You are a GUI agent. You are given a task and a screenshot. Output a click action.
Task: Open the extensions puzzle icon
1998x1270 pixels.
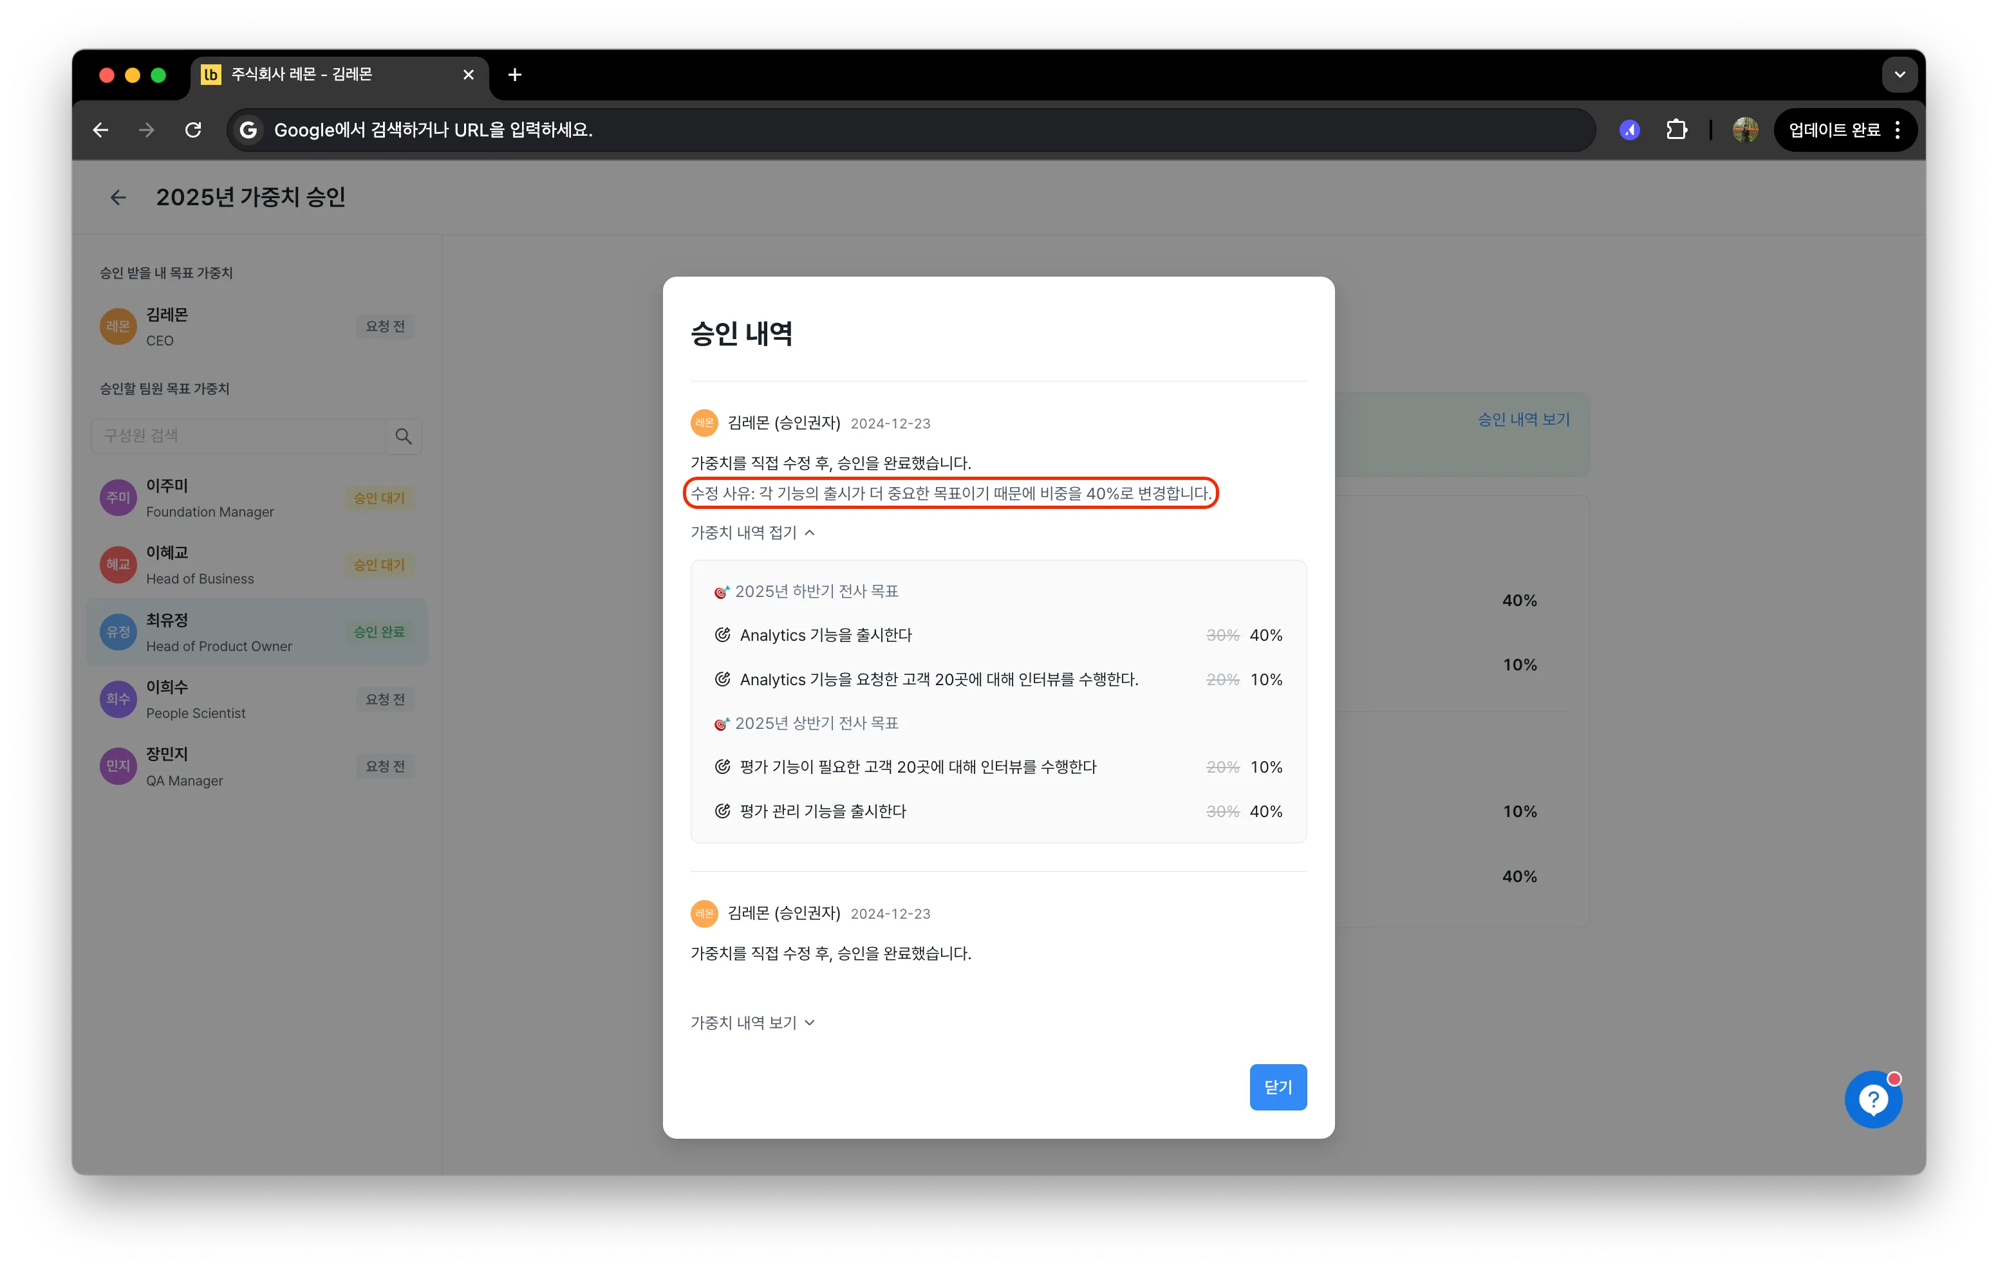click(x=1677, y=130)
